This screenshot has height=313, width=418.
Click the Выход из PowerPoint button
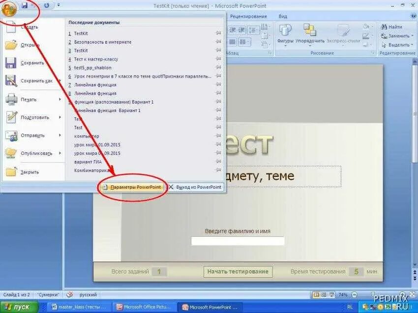point(195,187)
